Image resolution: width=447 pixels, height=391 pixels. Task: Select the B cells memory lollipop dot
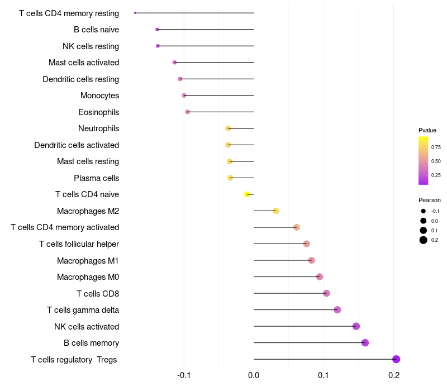point(365,342)
